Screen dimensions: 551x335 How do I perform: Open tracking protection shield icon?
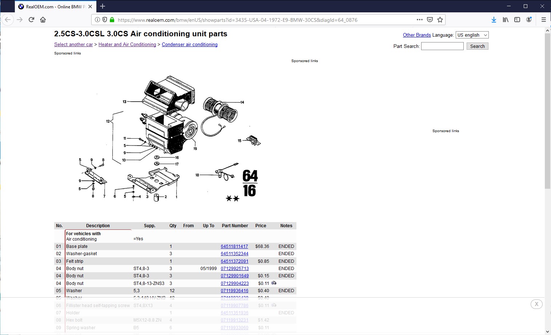pos(105,20)
